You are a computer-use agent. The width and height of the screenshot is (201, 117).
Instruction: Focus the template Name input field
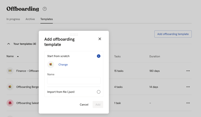[x=74, y=80]
